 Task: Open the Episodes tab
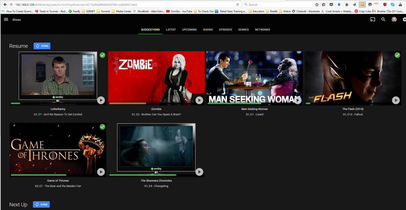pos(225,29)
